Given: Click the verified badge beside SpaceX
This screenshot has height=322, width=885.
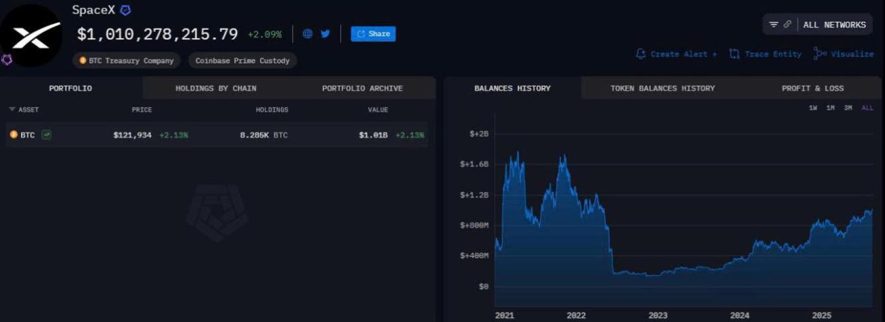Looking at the screenshot, I should coord(125,10).
